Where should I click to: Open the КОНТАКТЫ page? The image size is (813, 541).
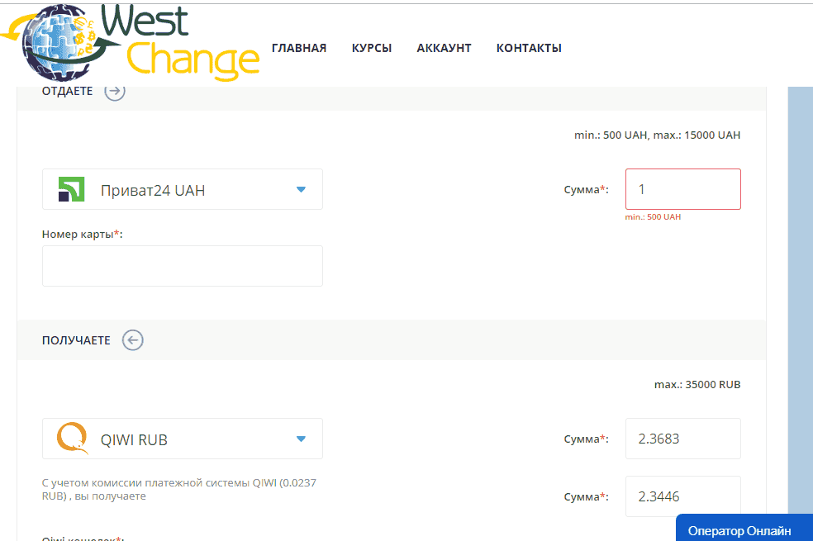click(529, 48)
